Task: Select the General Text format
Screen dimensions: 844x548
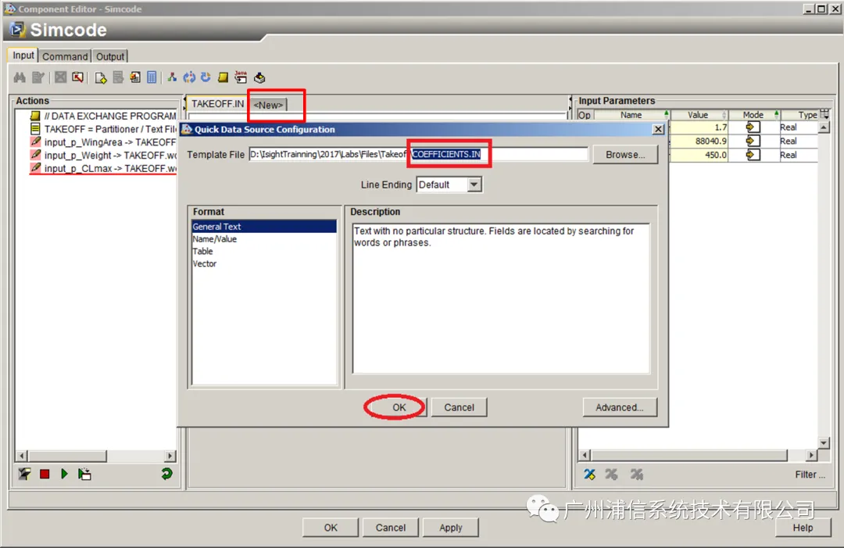Action: click(264, 227)
